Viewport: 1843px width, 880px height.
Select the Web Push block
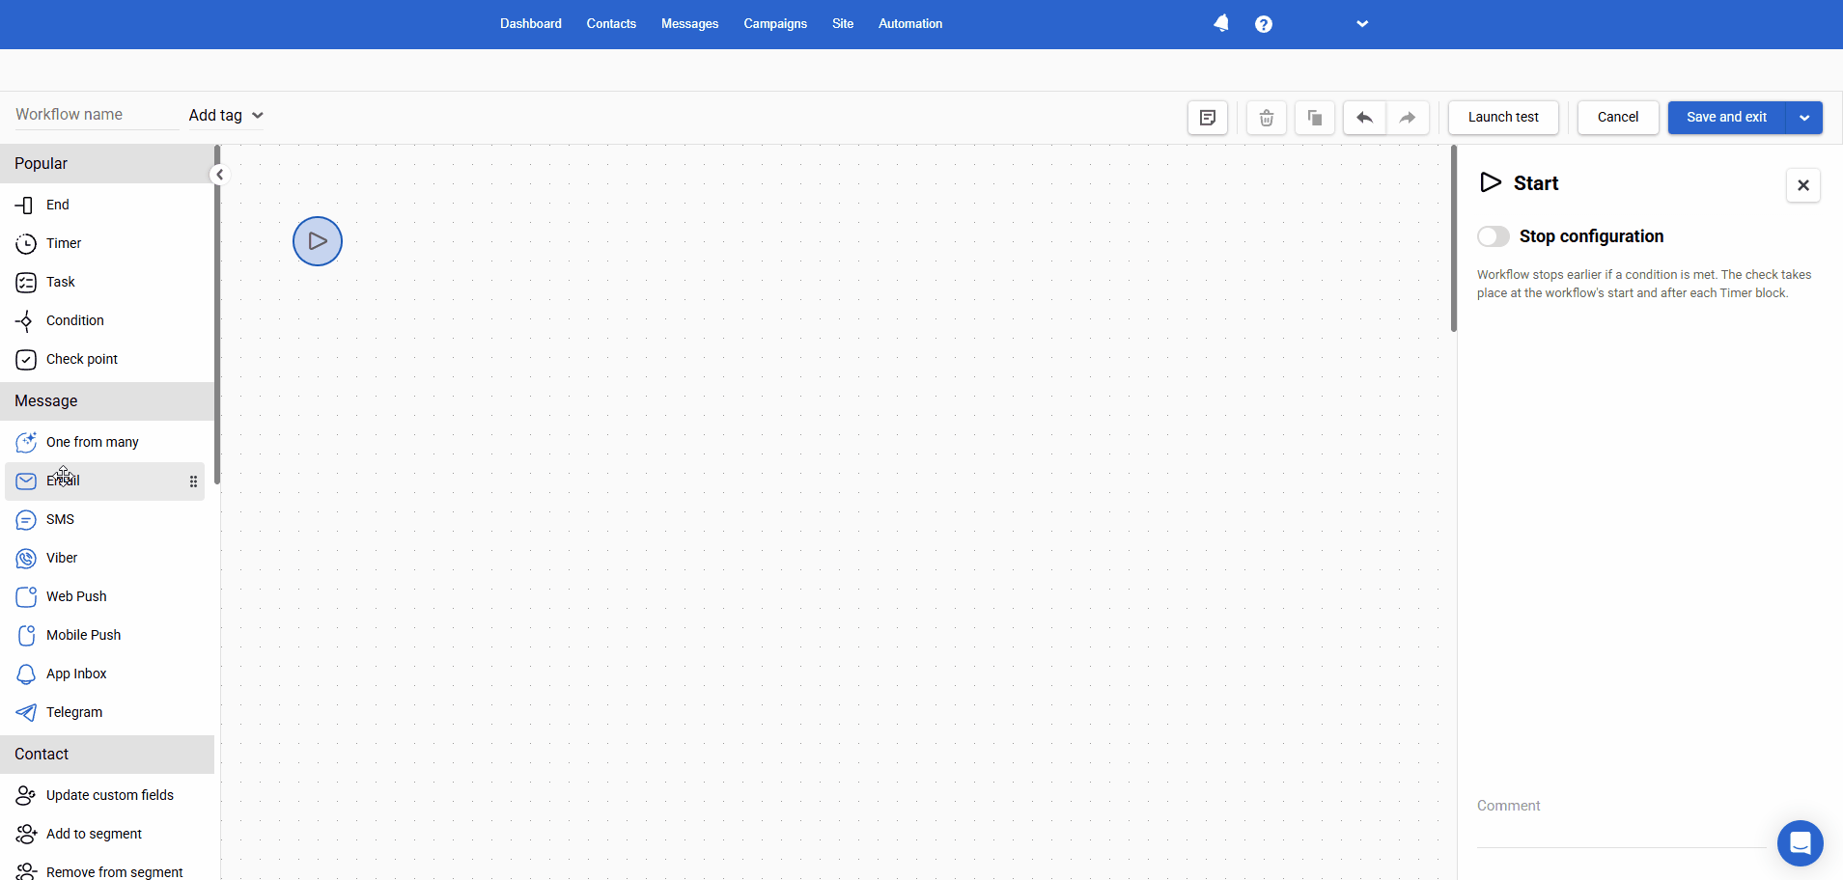pos(104,596)
